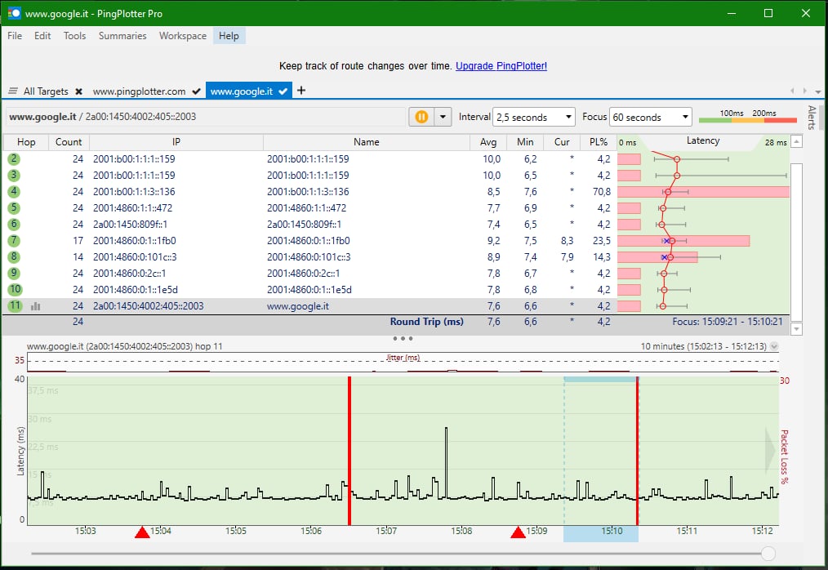Select the hop 10 circle icon
Image resolution: width=828 pixels, height=570 pixels.
coord(15,289)
